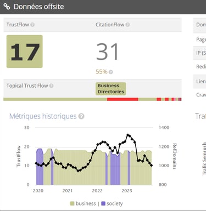Click the link icon beside Données offsite
206x211 pixels.
coord(7,7)
